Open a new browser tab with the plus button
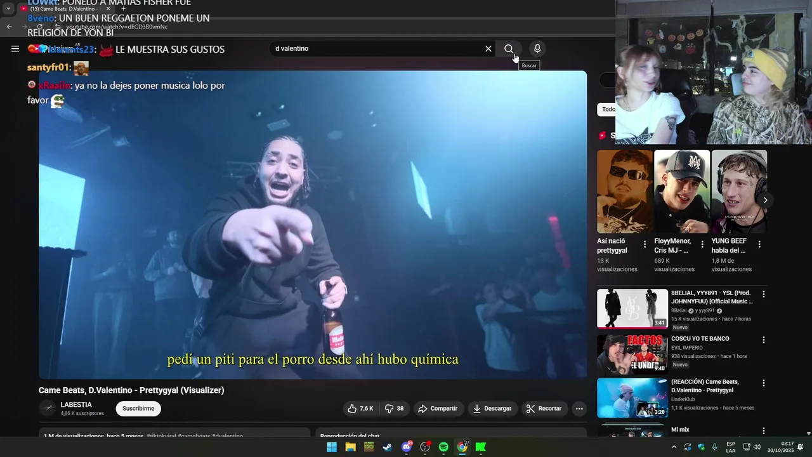 tap(123, 9)
